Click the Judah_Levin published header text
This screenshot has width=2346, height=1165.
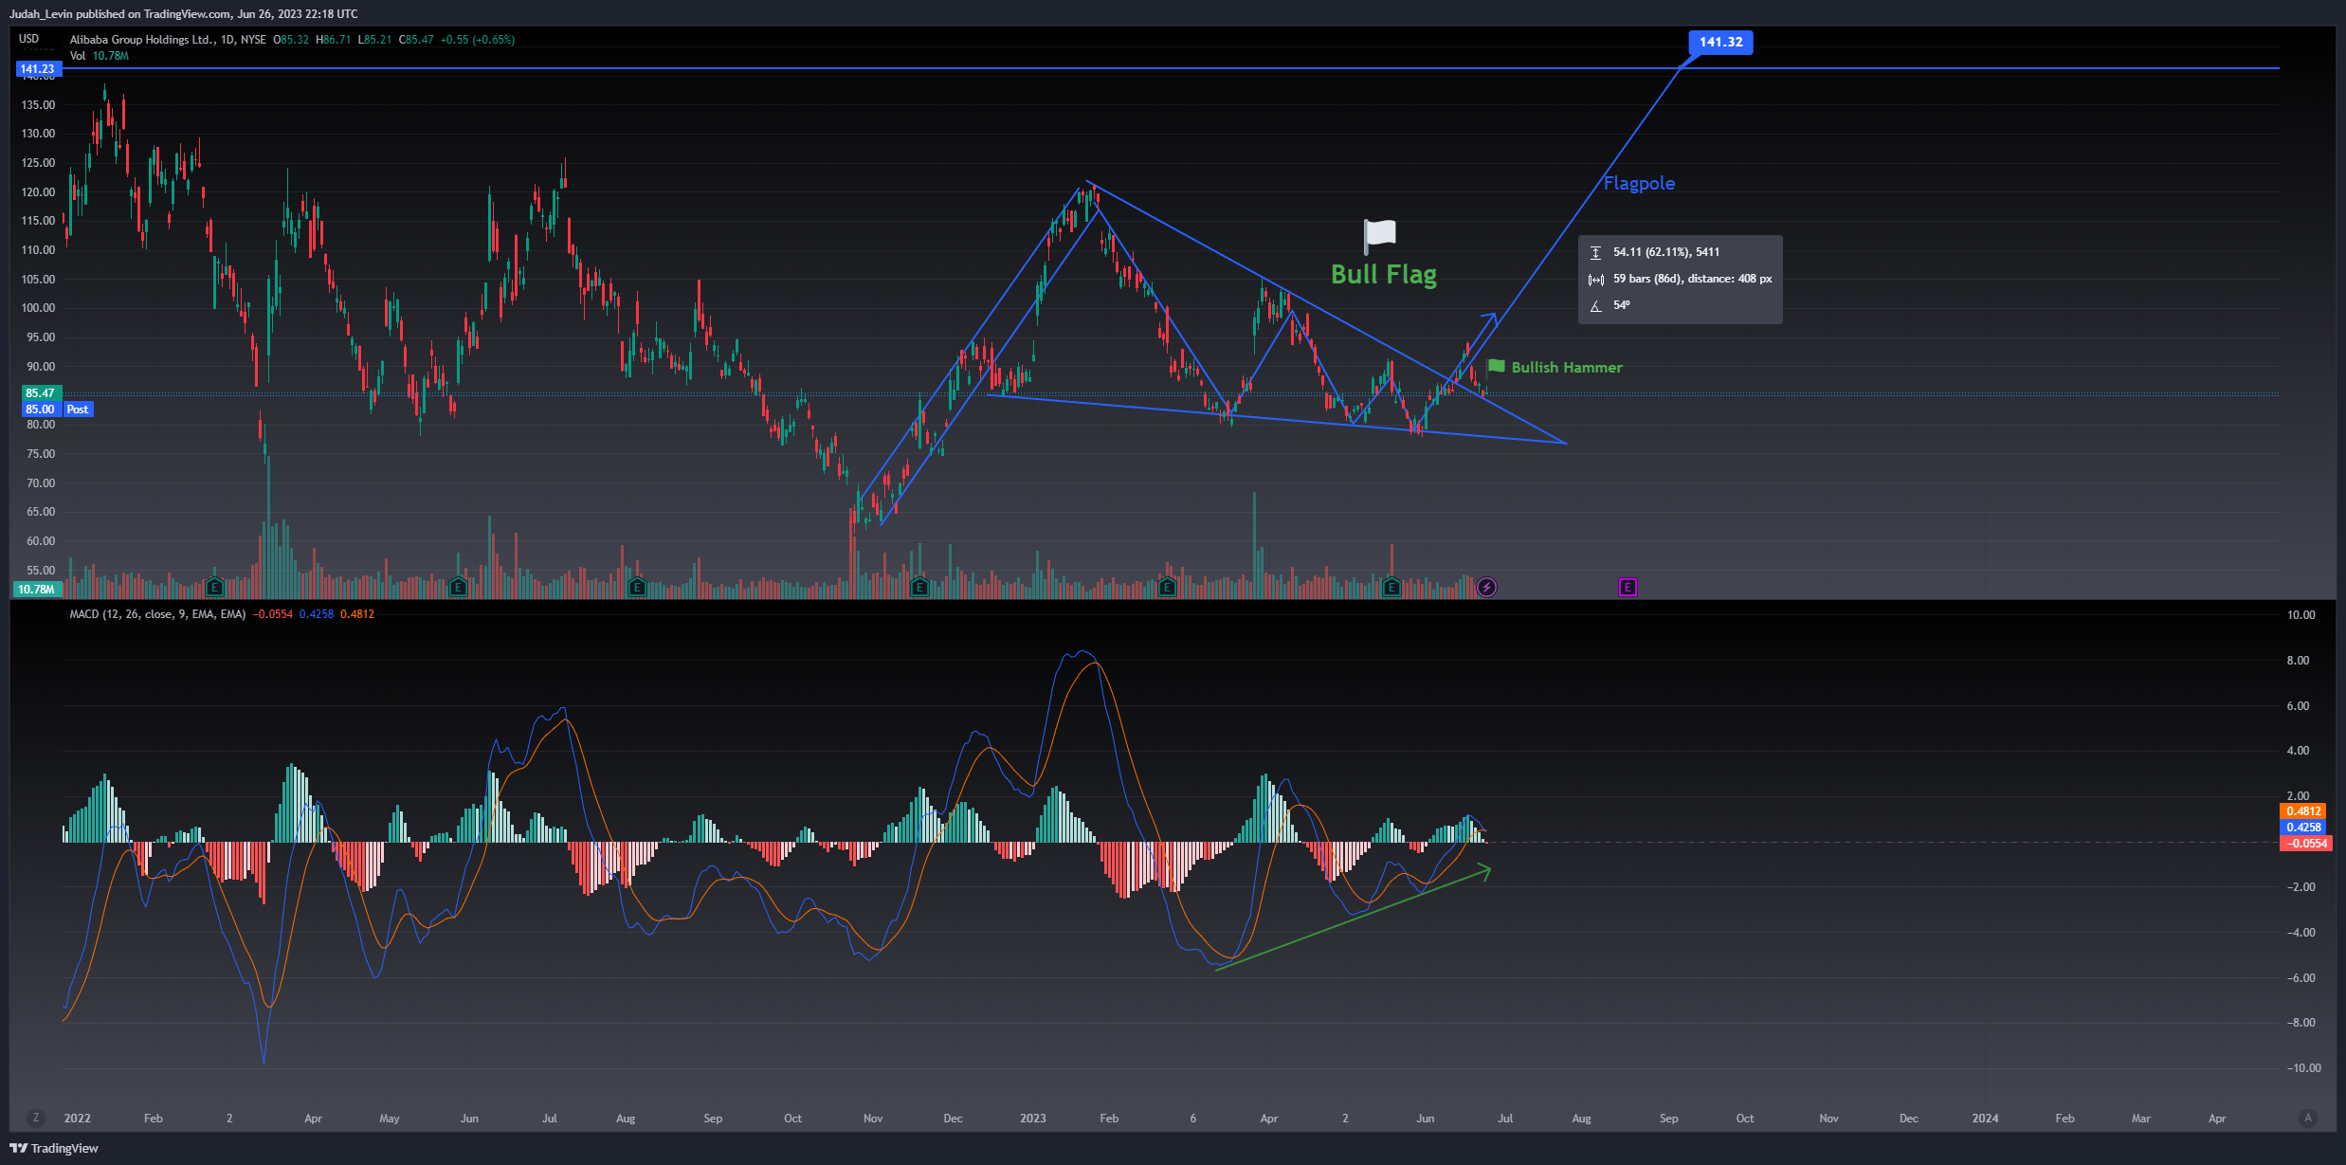pyautogui.click(x=184, y=14)
